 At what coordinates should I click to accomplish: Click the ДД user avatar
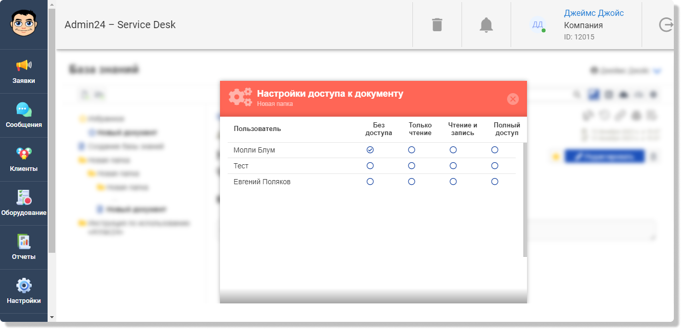pyautogui.click(x=538, y=25)
